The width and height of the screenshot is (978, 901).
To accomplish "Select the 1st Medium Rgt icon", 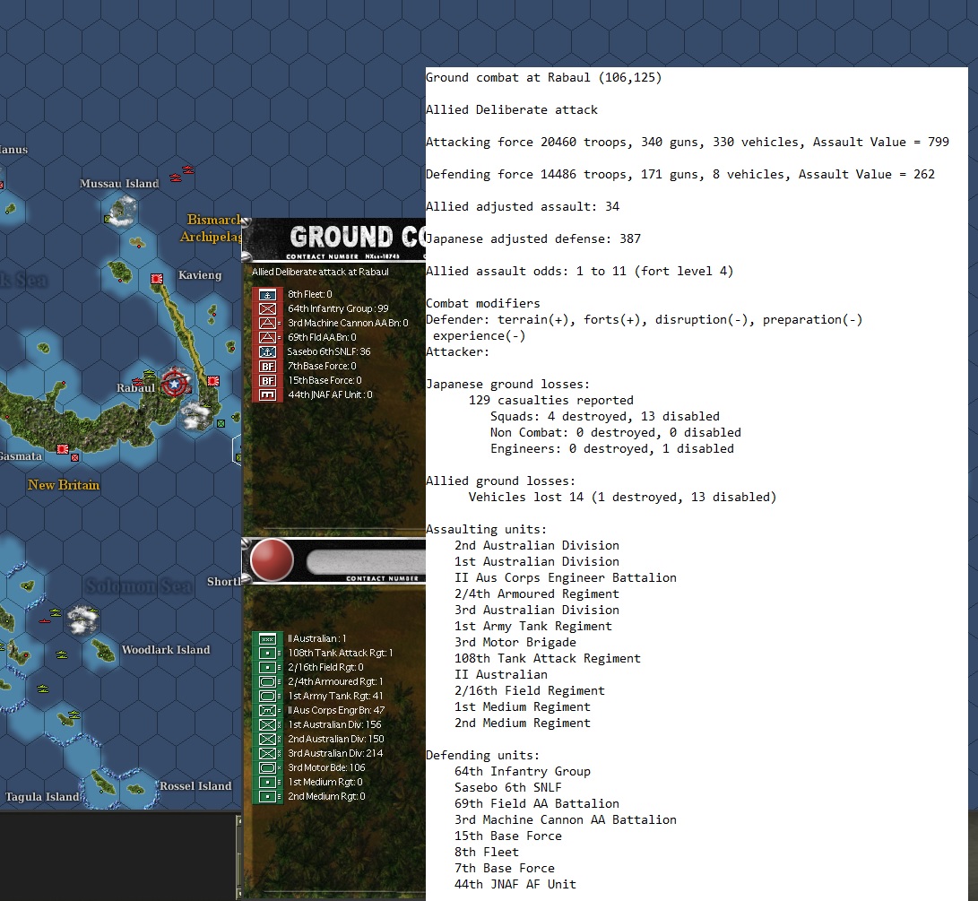I will [267, 783].
